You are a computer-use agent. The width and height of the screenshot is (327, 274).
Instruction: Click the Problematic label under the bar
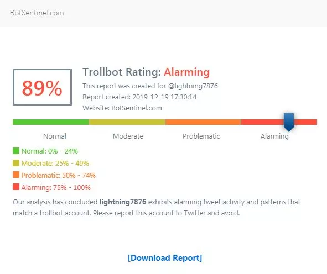pos(201,136)
